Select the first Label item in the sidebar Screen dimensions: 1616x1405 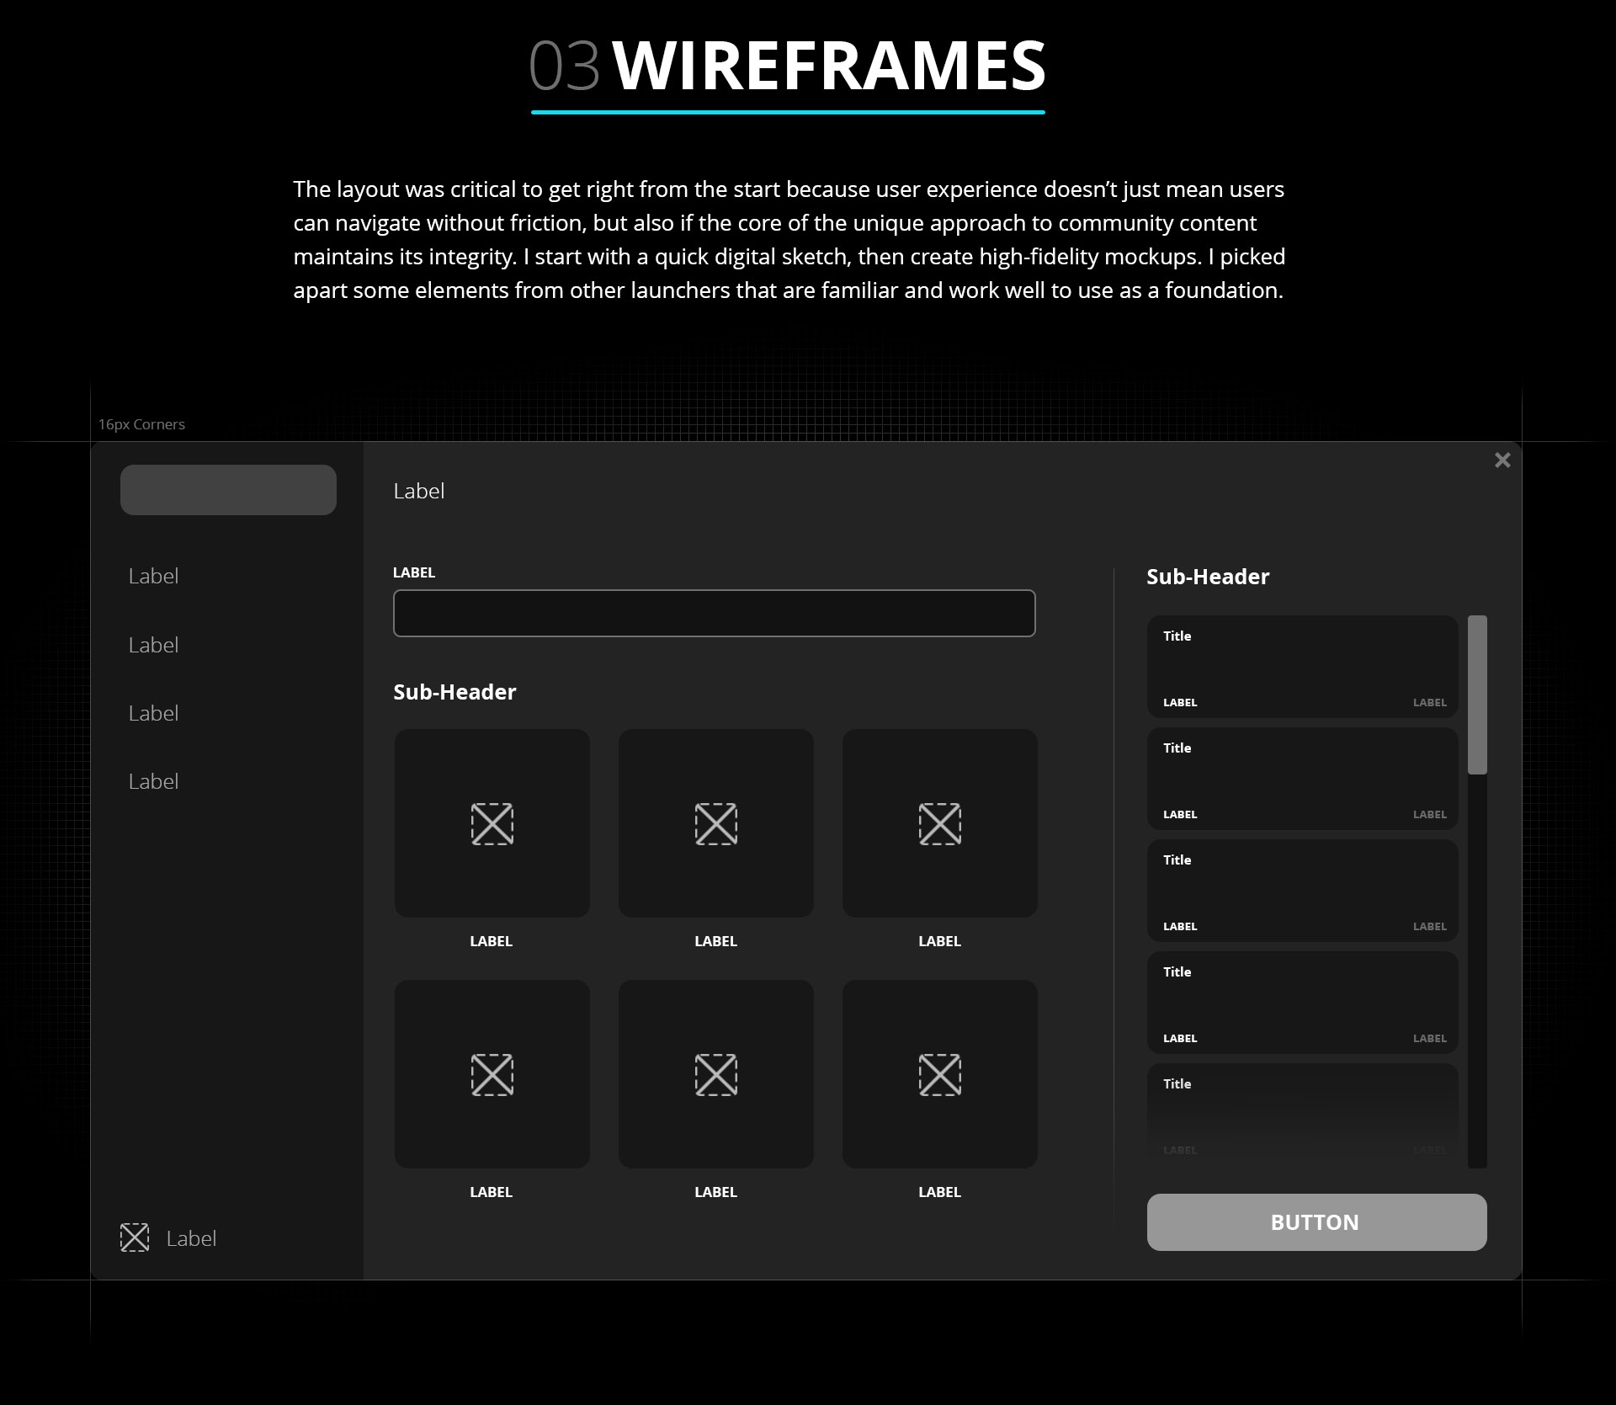pos(154,577)
